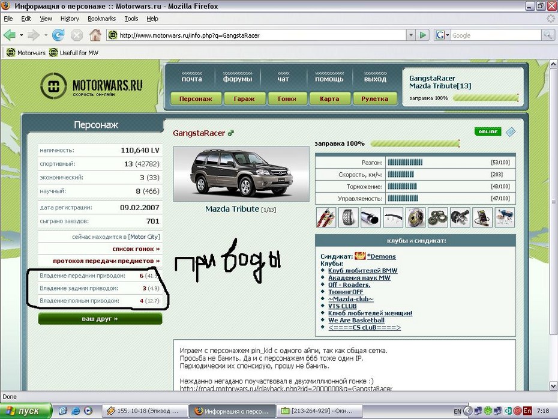Click the ваш друг button
The height and width of the screenshot is (419, 558).
[100, 319]
